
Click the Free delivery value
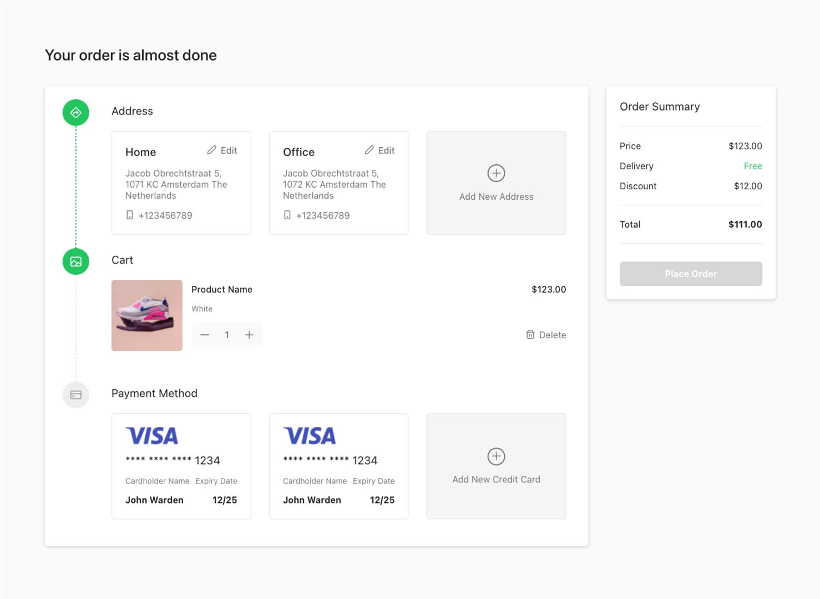tap(753, 166)
